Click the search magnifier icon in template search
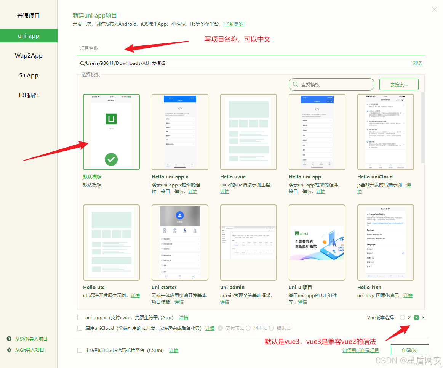The height and width of the screenshot is (368, 443). pos(296,84)
